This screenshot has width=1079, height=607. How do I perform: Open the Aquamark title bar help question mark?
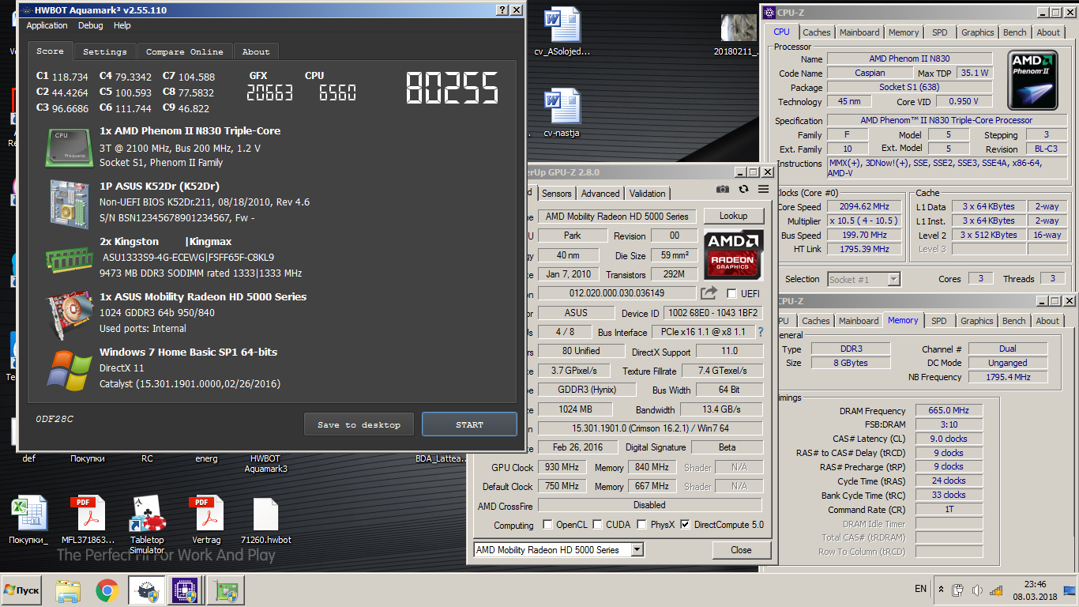click(x=502, y=10)
